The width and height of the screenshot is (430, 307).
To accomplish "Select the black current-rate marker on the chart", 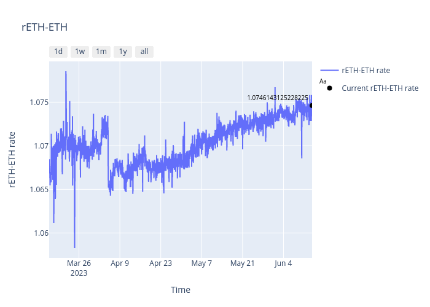I will tap(311, 105).
